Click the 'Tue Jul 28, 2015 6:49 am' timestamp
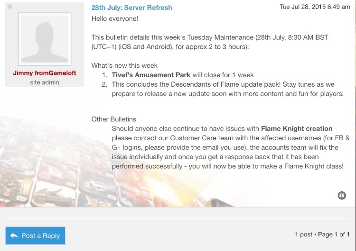Image resolution: width=356 pixels, height=251 pixels. [x=315, y=7]
